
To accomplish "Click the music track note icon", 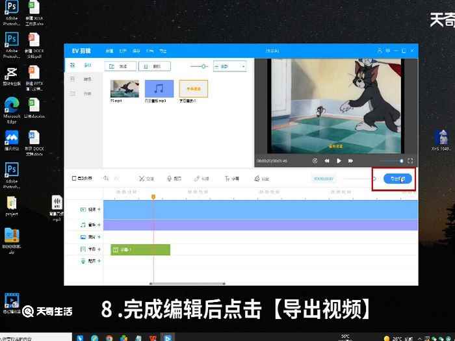I will coord(83,225).
